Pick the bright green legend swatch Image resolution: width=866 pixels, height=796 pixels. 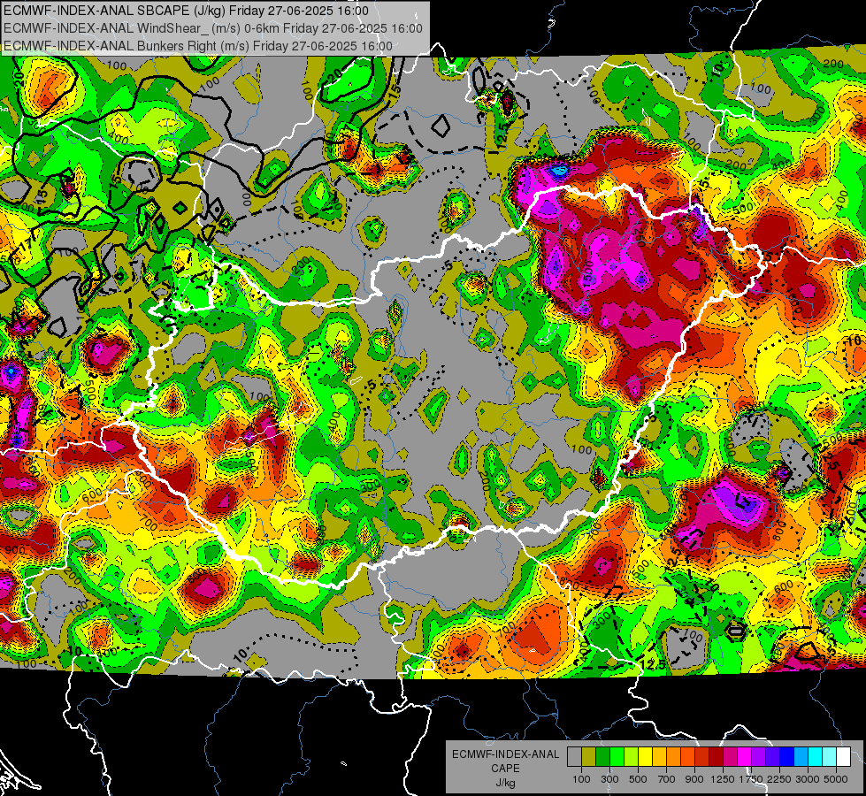[617, 757]
